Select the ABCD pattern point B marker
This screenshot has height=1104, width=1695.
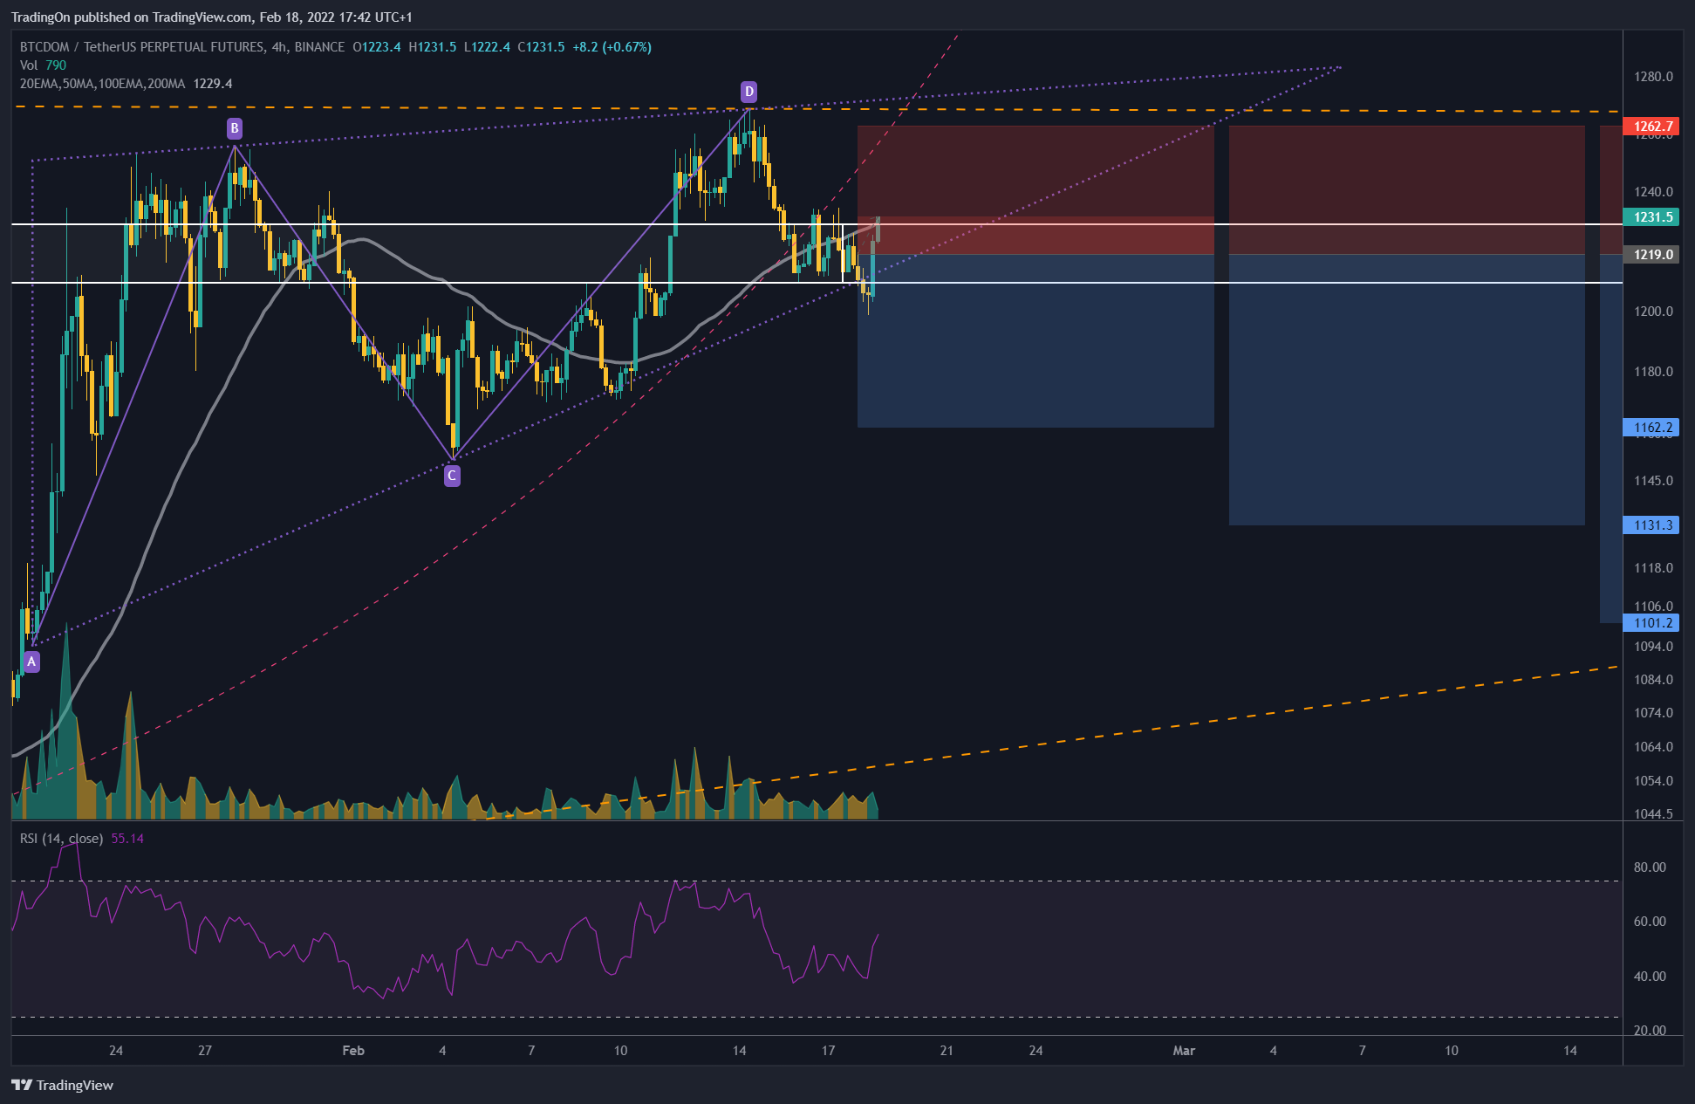pos(234,128)
